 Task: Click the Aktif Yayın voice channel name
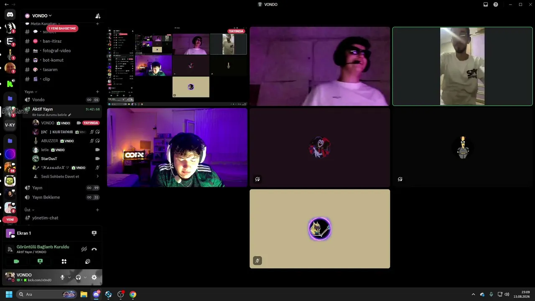[43, 109]
